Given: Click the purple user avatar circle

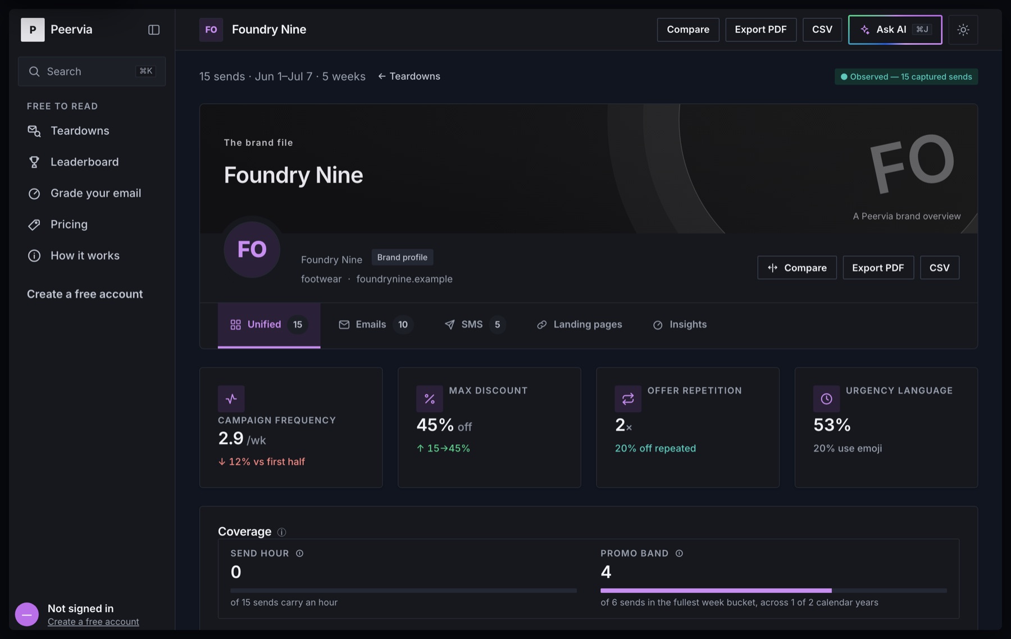Looking at the screenshot, I should coord(27,614).
